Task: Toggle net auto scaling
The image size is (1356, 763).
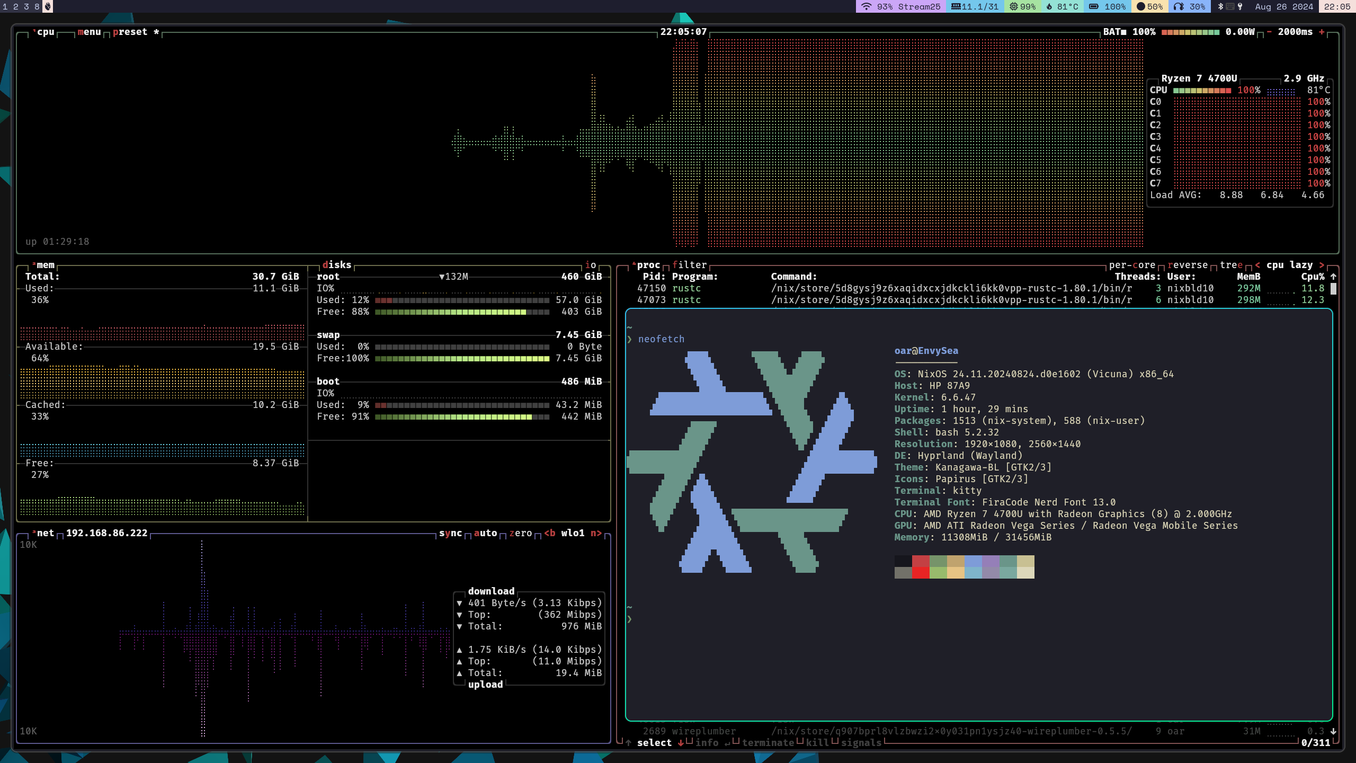Action: 485,533
